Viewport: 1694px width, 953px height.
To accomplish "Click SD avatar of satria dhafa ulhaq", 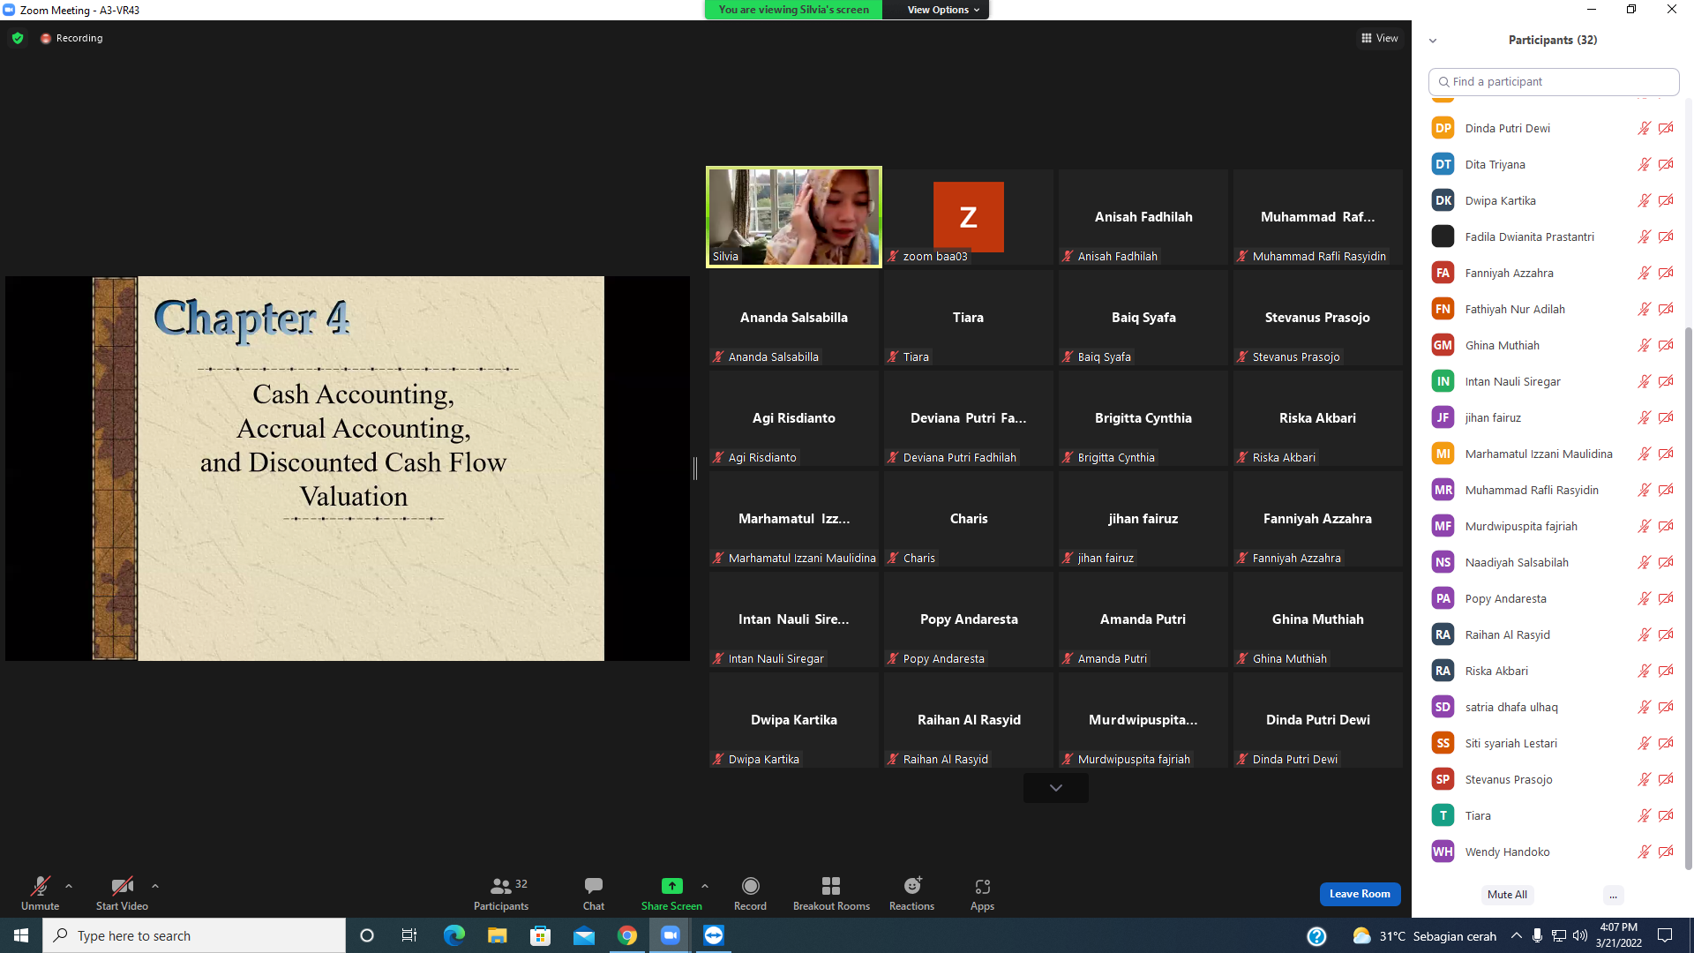I will pos(1443,707).
